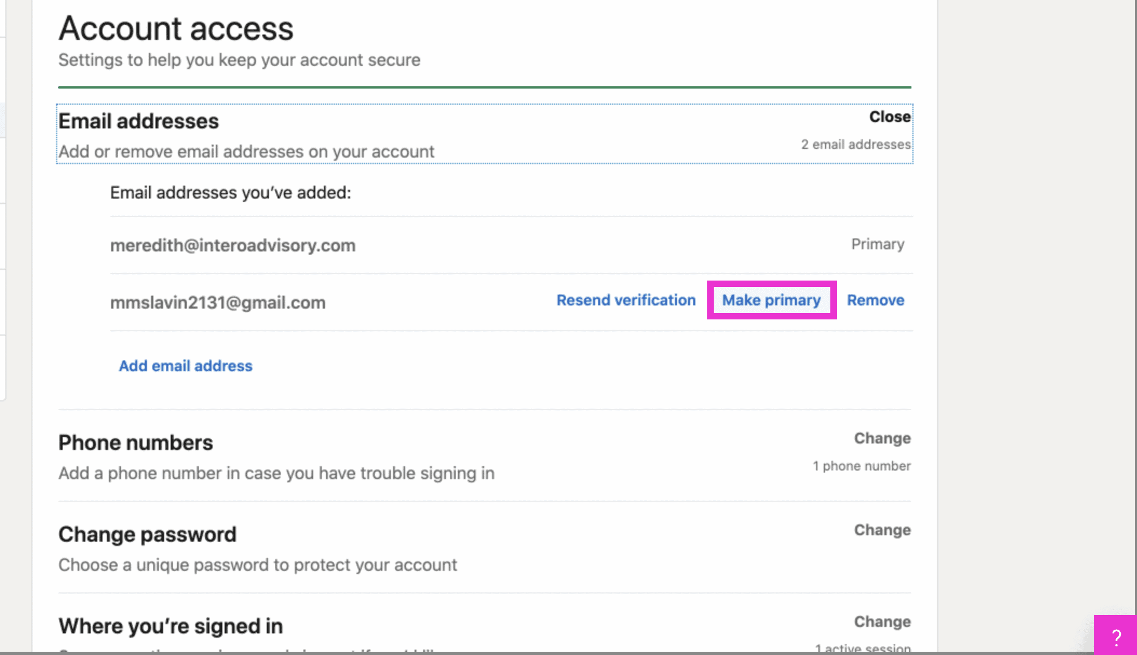Select the Change password heading

[147, 535]
